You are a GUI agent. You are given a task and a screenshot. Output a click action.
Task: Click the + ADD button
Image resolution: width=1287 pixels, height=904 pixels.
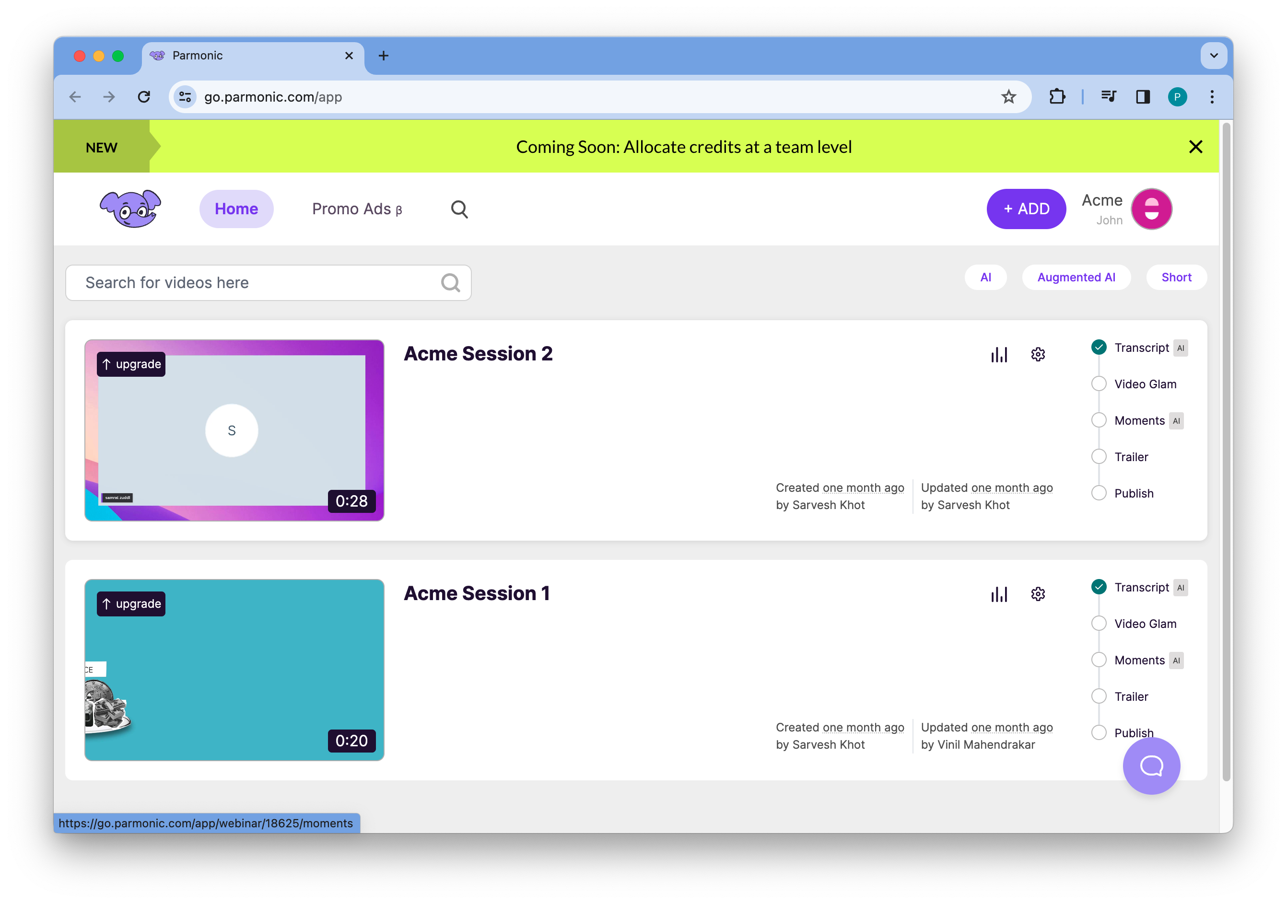[x=1026, y=209]
